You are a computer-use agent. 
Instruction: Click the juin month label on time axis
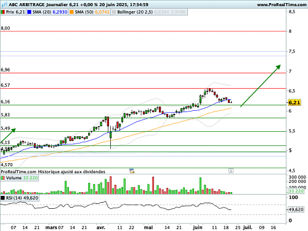click(198, 227)
